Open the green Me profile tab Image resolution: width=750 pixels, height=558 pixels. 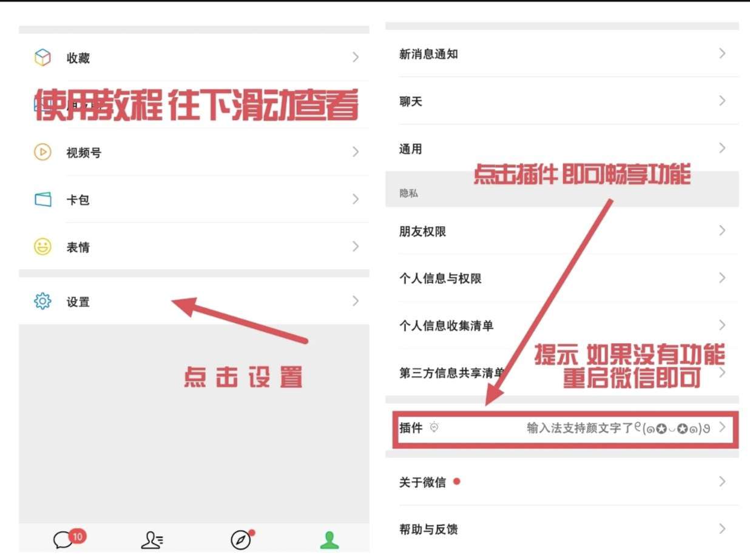(329, 539)
